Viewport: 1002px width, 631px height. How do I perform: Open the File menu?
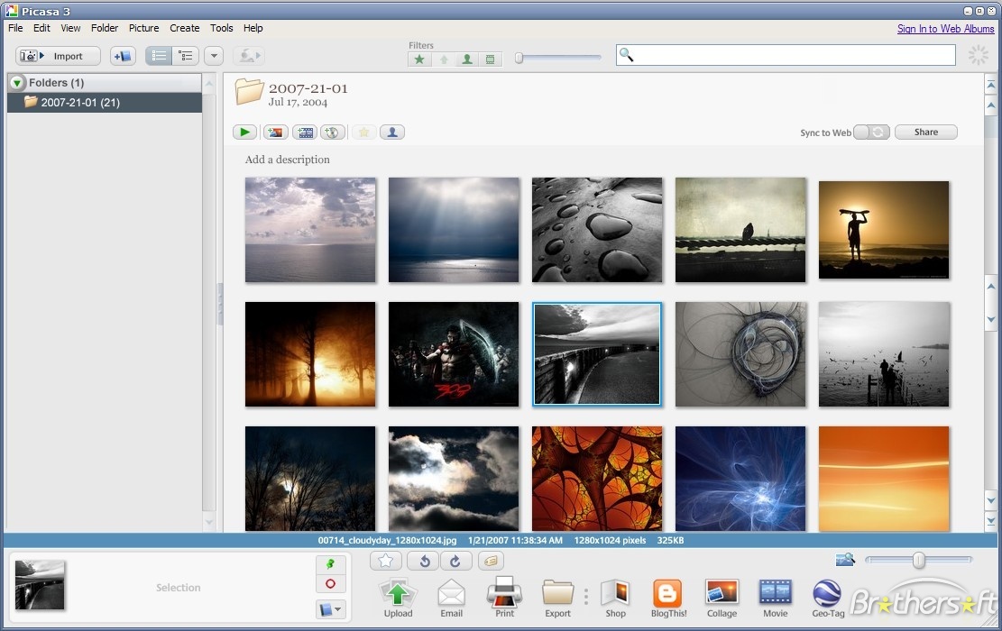tap(15, 28)
